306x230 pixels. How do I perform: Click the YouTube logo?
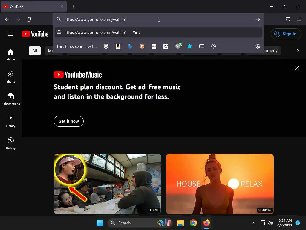pyautogui.click(x=35, y=34)
